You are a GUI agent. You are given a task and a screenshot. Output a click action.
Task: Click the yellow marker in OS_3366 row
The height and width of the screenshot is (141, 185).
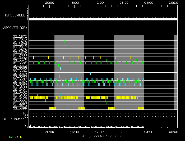[59, 76]
